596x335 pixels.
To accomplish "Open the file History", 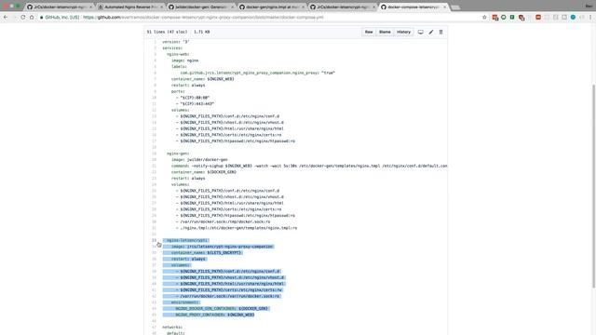I will click(x=403, y=32).
